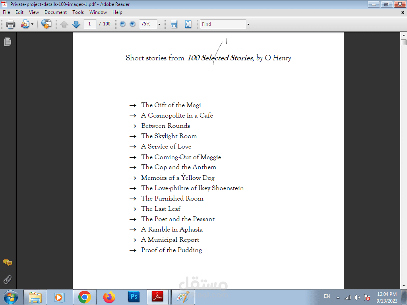Viewport: 407px width, 305px height.
Task: Show hidden tray icons arrow
Action: point(338,297)
